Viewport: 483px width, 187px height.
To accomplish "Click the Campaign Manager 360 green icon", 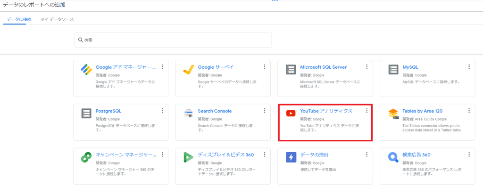I will click(x=86, y=157).
